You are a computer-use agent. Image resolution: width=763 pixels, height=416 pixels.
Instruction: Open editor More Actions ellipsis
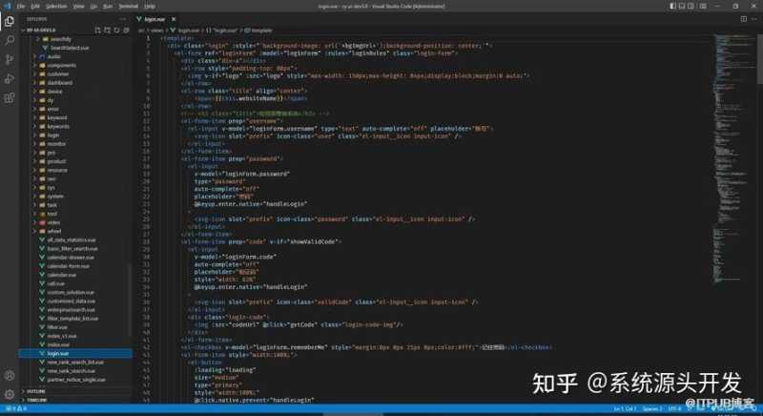pos(754,19)
